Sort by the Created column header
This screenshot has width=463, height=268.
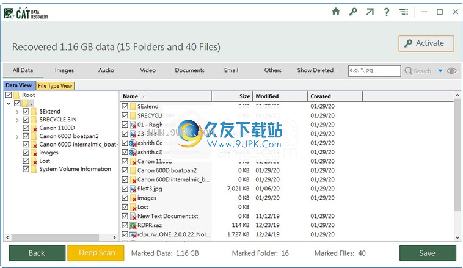(x=335, y=96)
